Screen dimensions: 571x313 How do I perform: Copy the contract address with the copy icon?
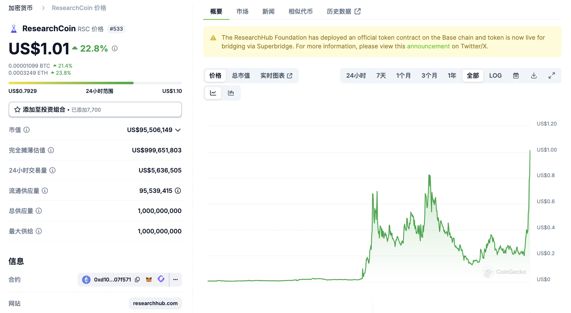pos(137,279)
